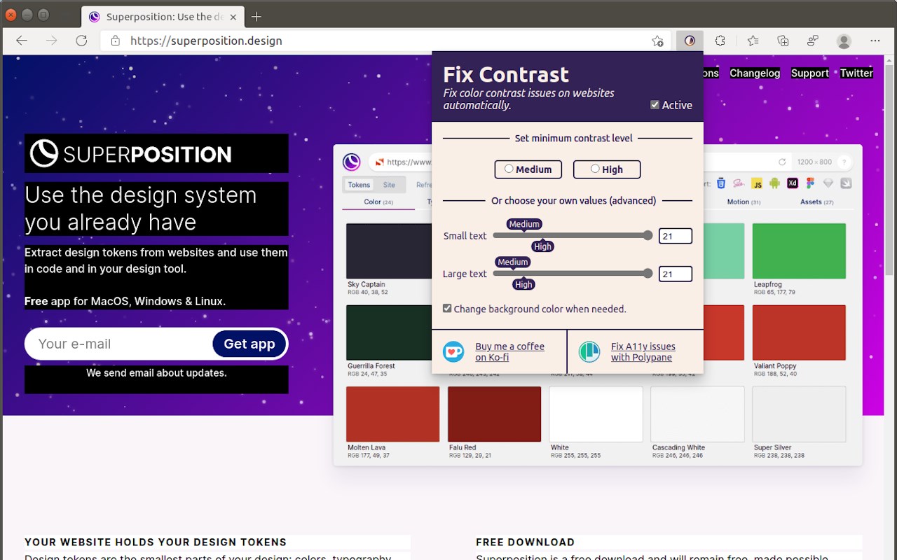Open the user profile avatar
897x560 pixels.
pyautogui.click(x=844, y=41)
